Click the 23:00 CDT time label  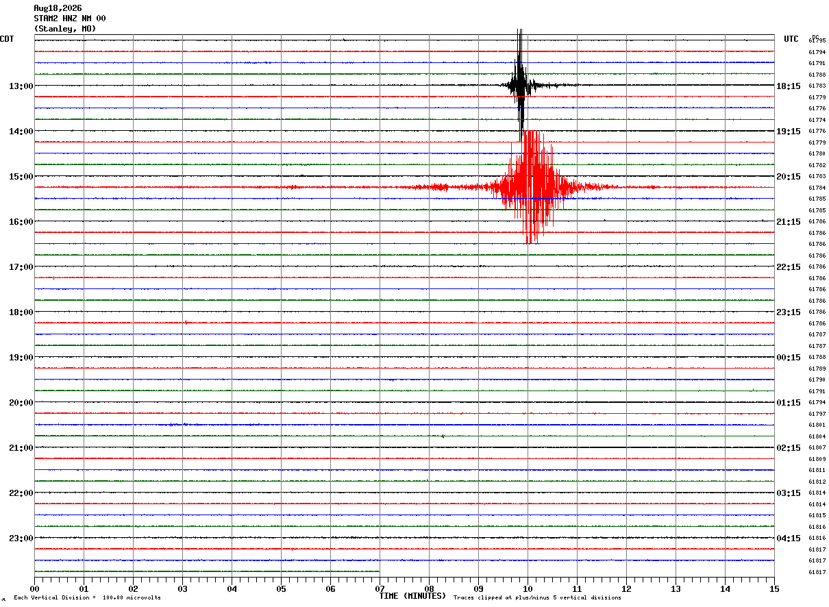(x=21, y=538)
